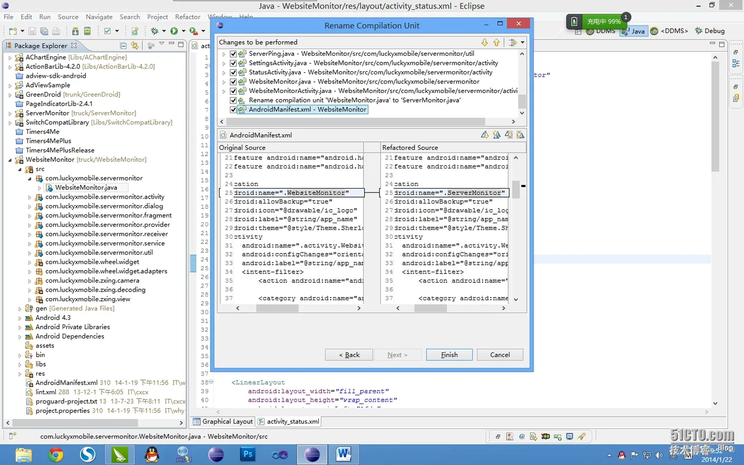Screen dimensions: 744x465
Task: Click the Sogou browser taskbar icon
Action: [88, 455]
